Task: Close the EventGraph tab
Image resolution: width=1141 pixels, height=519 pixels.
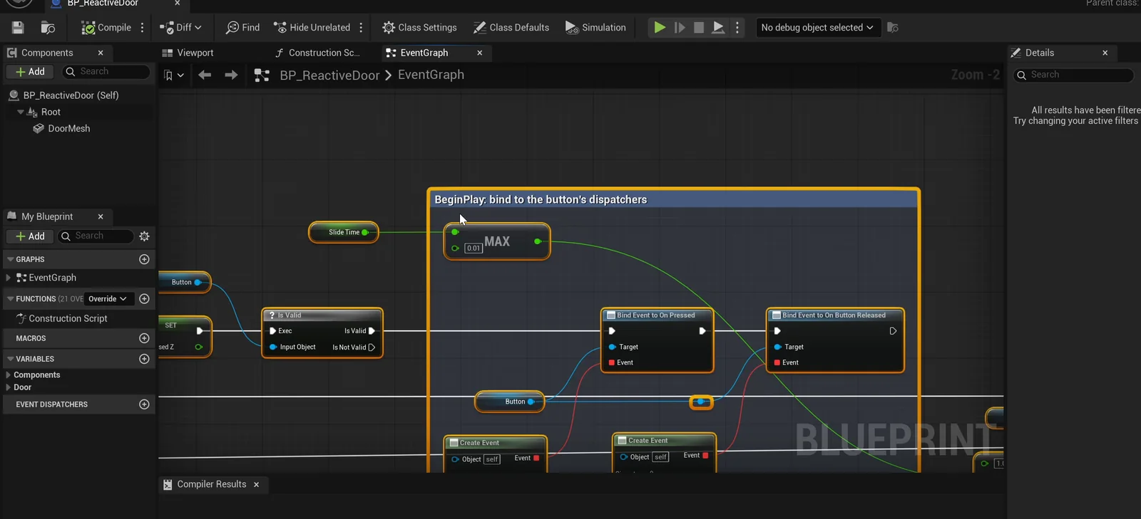Action: (480, 53)
